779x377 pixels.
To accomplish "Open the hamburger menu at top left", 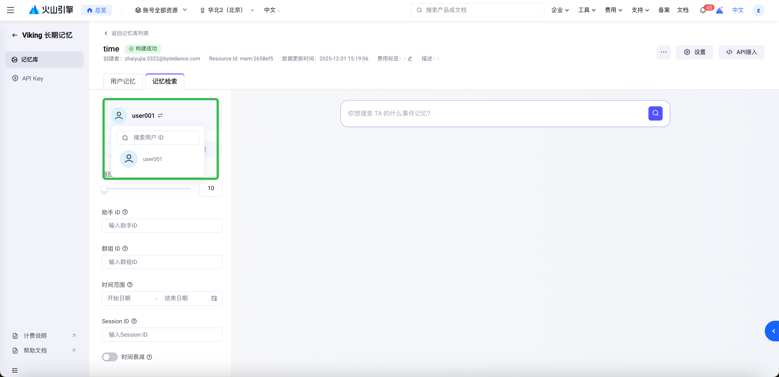I will [11, 10].
